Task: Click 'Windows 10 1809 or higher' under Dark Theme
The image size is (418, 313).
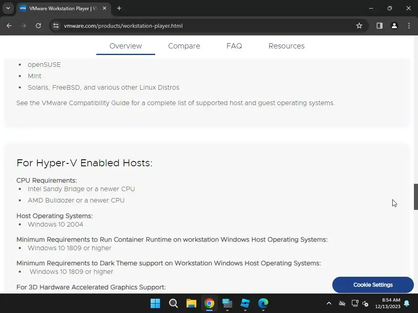Action: tap(71, 272)
